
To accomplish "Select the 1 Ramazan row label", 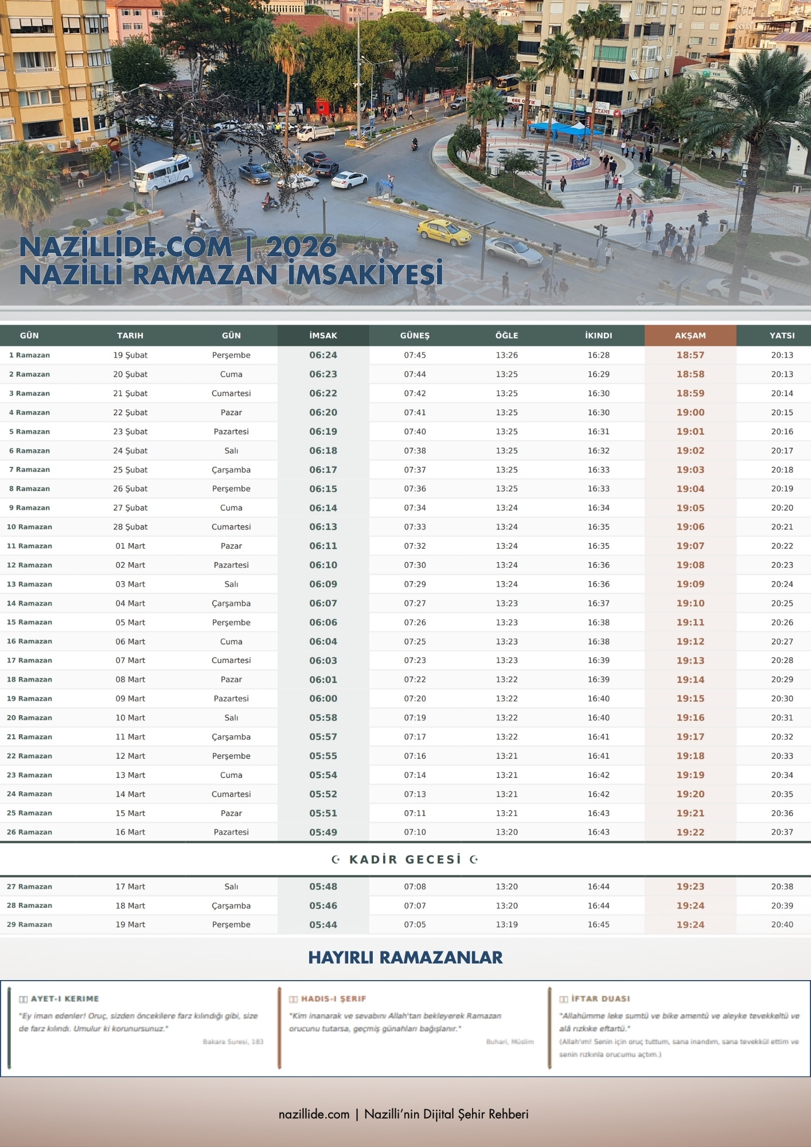I will pos(29,355).
